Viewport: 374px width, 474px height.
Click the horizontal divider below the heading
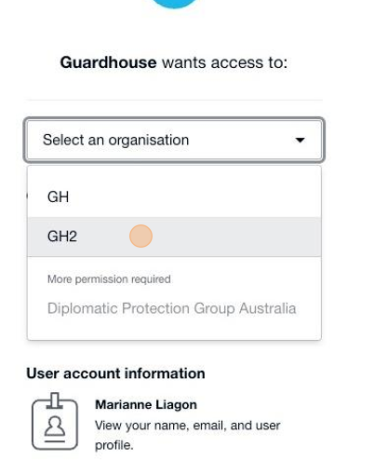click(174, 100)
